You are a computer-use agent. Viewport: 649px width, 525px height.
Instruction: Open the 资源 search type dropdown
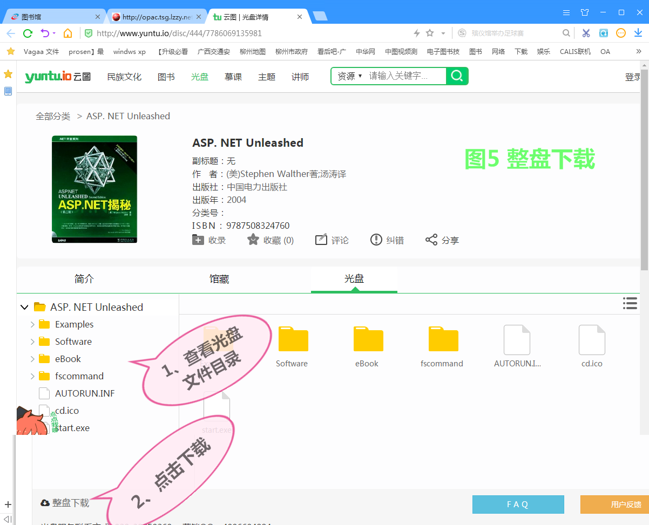point(348,76)
